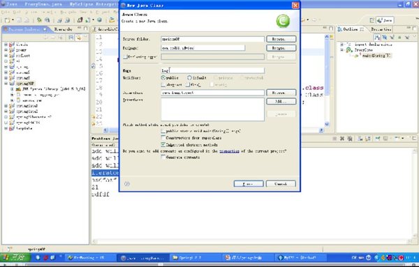Enable the final modifier checkbox
The image size is (419, 267).
188,85
